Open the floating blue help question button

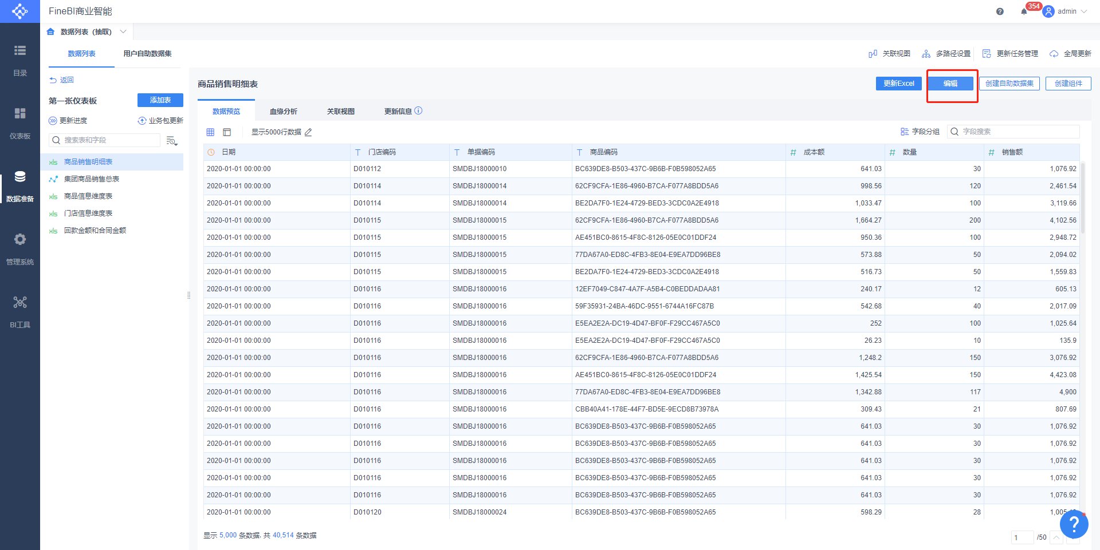pos(1074,524)
